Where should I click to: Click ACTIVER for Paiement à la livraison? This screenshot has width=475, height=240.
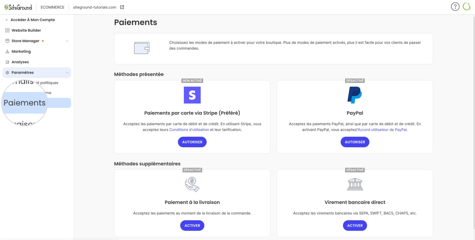[192, 226]
